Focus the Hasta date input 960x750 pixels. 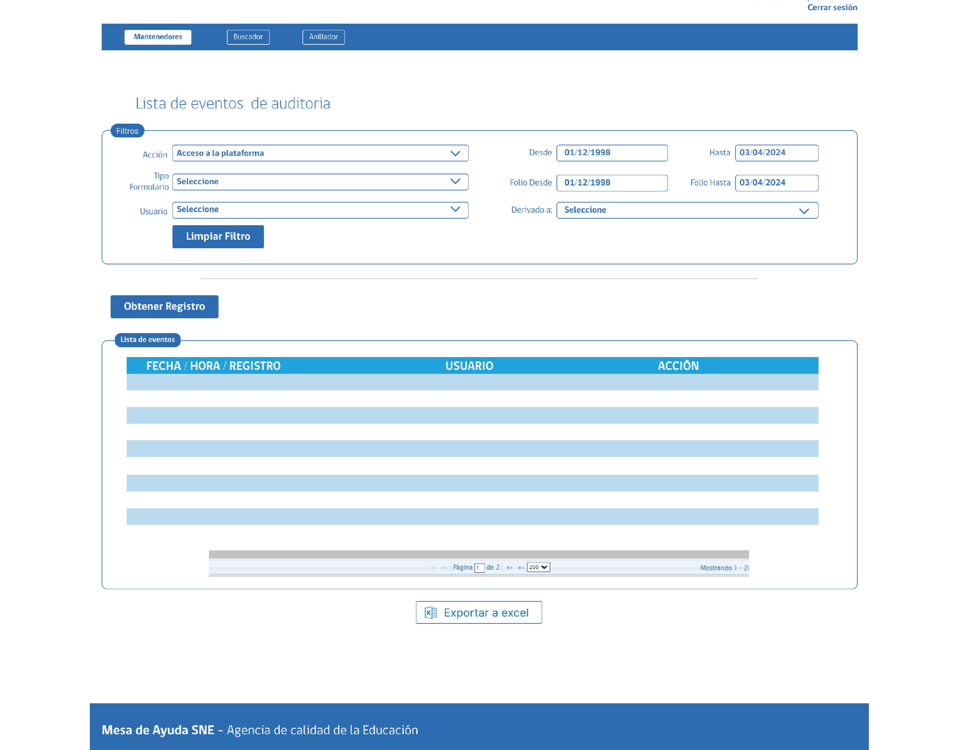click(776, 153)
